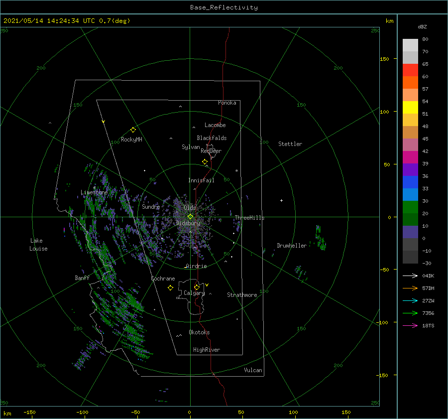Select the bright green swatch in dBZ scale
Screen dimensions: 448x419
point(410,207)
